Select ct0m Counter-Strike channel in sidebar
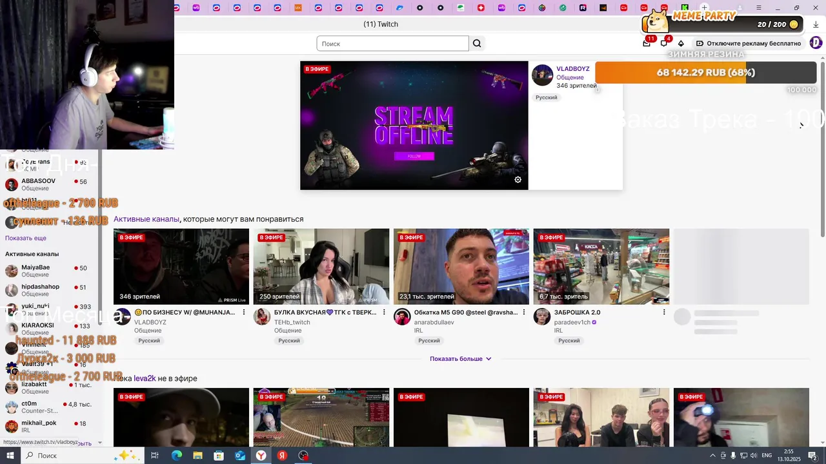 (50, 407)
